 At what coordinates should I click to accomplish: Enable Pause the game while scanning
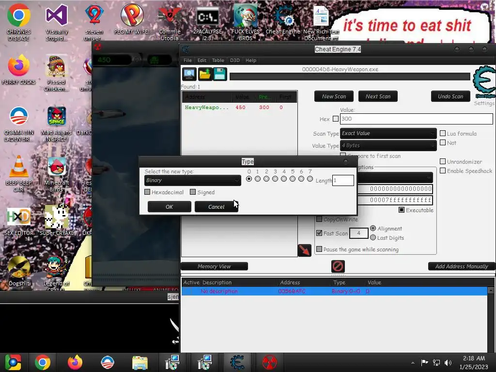(x=319, y=249)
